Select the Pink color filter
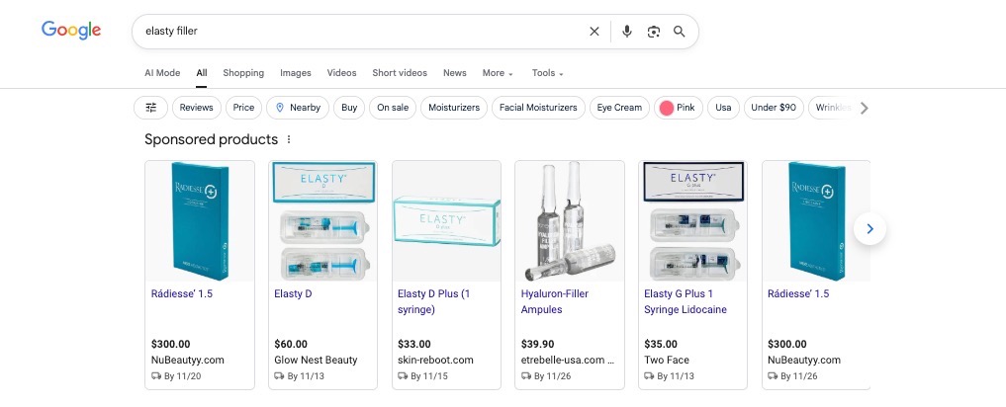Screen dimensions: 1006x407 point(679,108)
